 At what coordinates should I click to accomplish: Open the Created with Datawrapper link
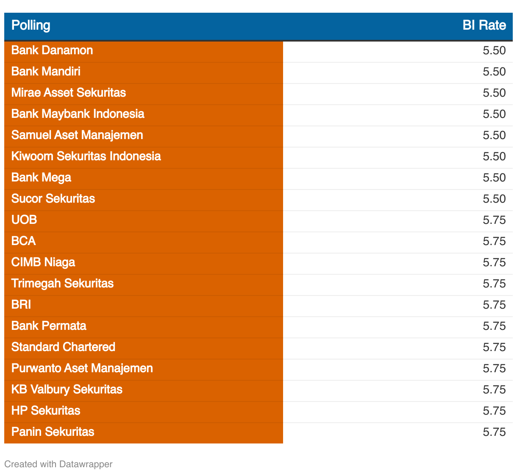pos(58,464)
